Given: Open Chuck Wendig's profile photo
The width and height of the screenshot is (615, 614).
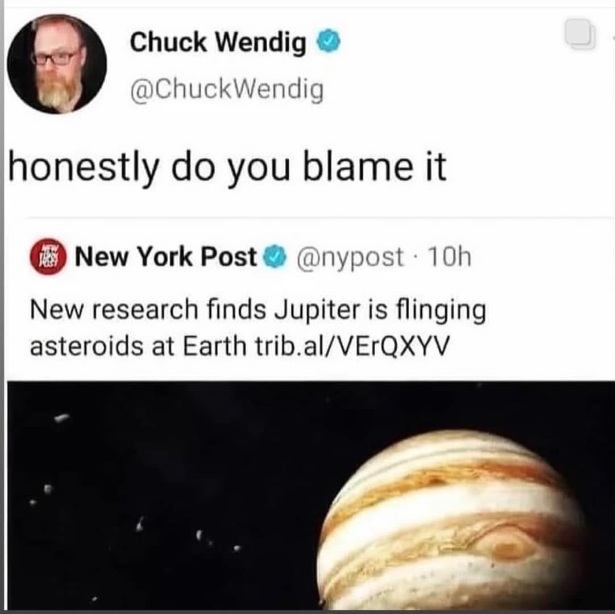Looking at the screenshot, I should (57, 64).
